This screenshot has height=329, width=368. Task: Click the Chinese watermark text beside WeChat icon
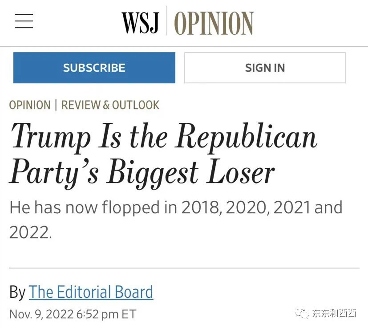click(334, 313)
